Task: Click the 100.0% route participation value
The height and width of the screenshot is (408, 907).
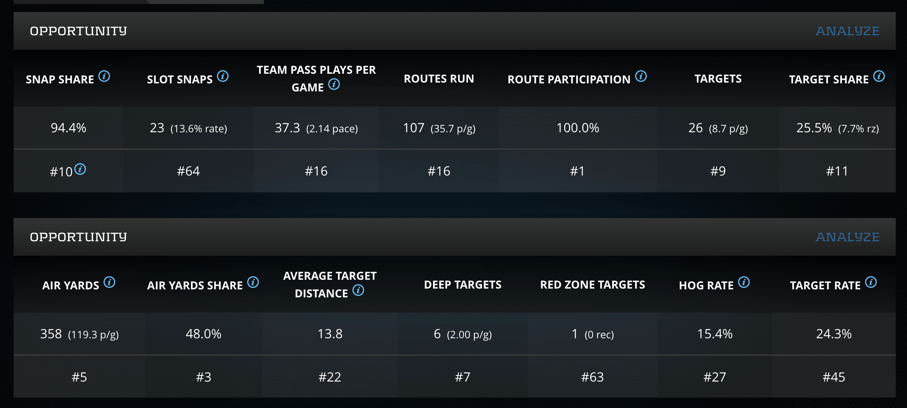Action: (577, 128)
